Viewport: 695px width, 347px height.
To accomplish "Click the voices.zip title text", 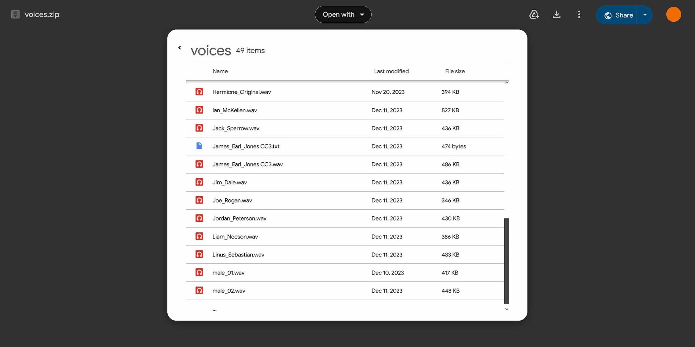I will pos(42,14).
